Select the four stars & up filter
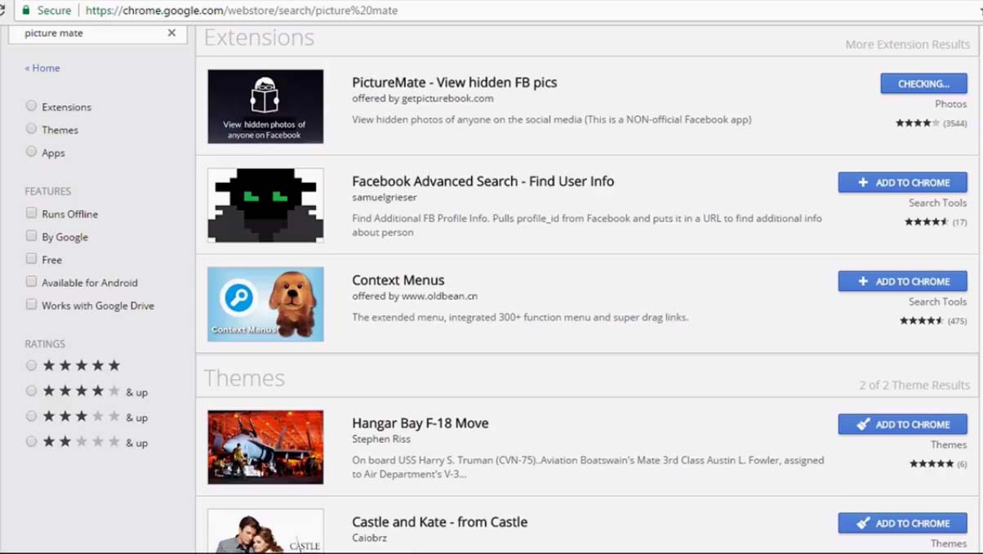 click(31, 391)
